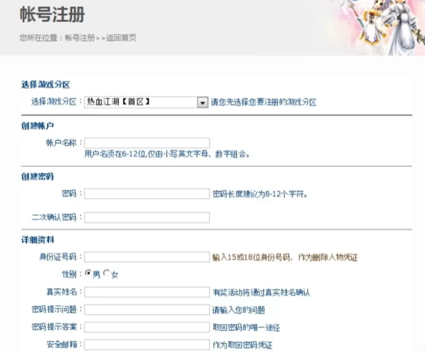Click the 安全邮箱 email field
This screenshot has height=352, width=425.
(x=147, y=344)
